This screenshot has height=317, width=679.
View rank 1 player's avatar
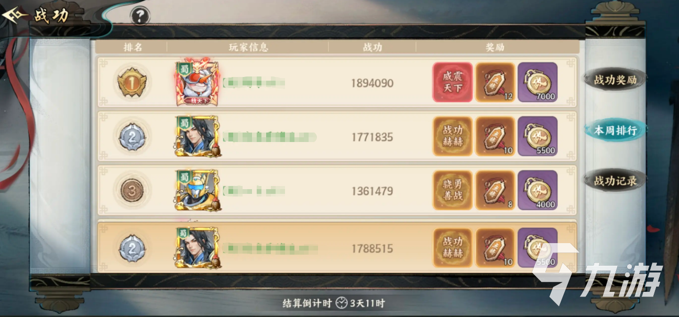[198, 82]
